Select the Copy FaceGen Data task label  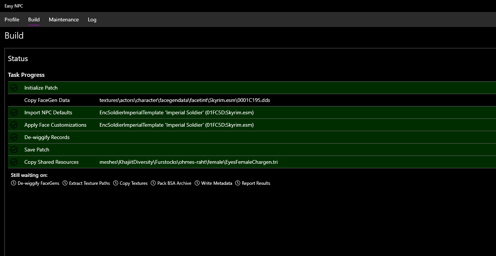pos(47,100)
